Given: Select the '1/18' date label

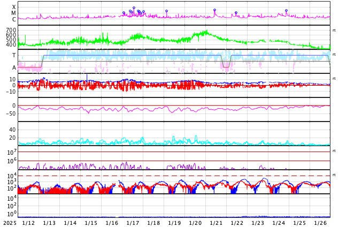Looking at the screenshot, I should 153,223.
